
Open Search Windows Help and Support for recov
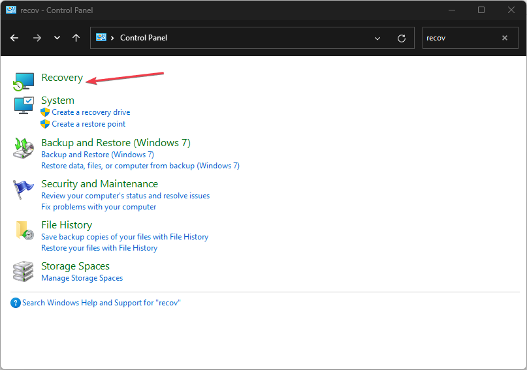click(x=101, y=303)
